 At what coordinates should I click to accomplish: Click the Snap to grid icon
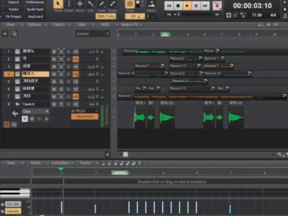click(129, 4)
